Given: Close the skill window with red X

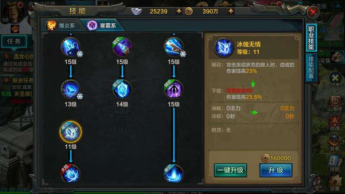Looking at the screenshot, I should pos(314,13).
